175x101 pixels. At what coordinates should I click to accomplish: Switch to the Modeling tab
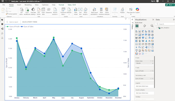(x=28, y=5)
